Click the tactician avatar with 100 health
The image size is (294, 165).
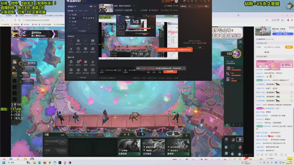[x=236, y=54]
